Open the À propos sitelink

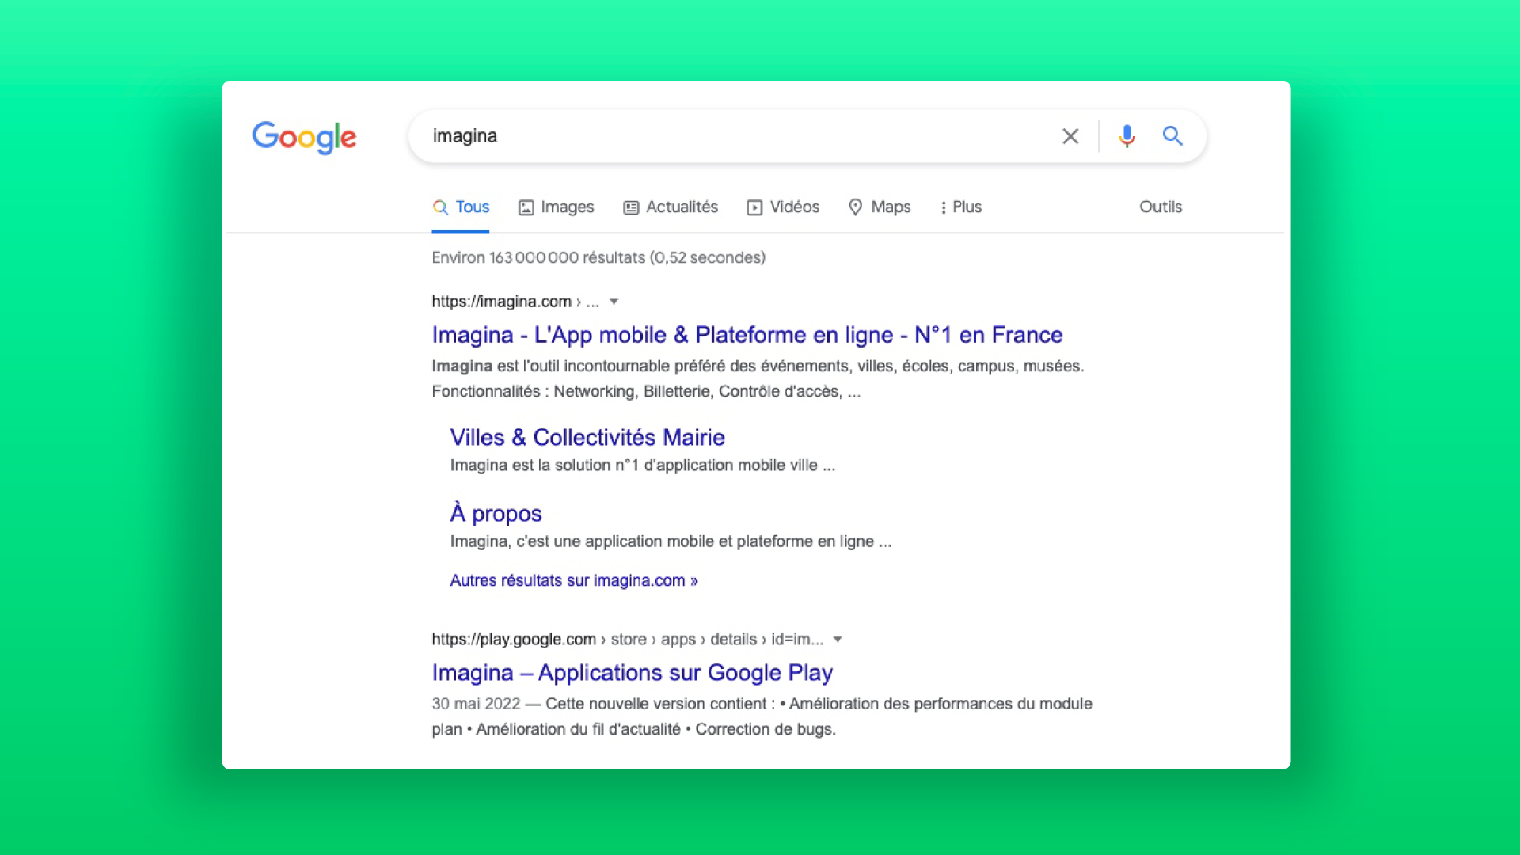point(496,514)
